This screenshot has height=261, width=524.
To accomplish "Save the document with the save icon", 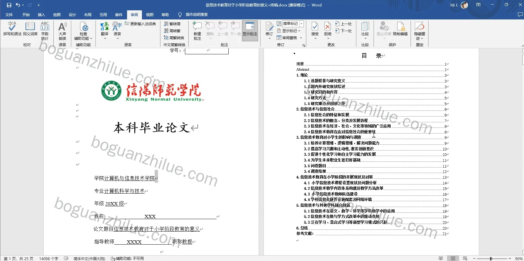I will point(9,5).
